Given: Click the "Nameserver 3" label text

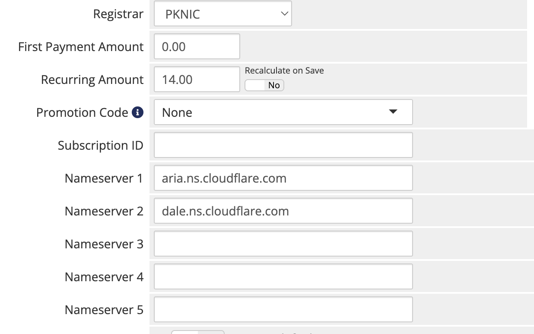Looking at the screenshot, I should (x=104, y=244).
